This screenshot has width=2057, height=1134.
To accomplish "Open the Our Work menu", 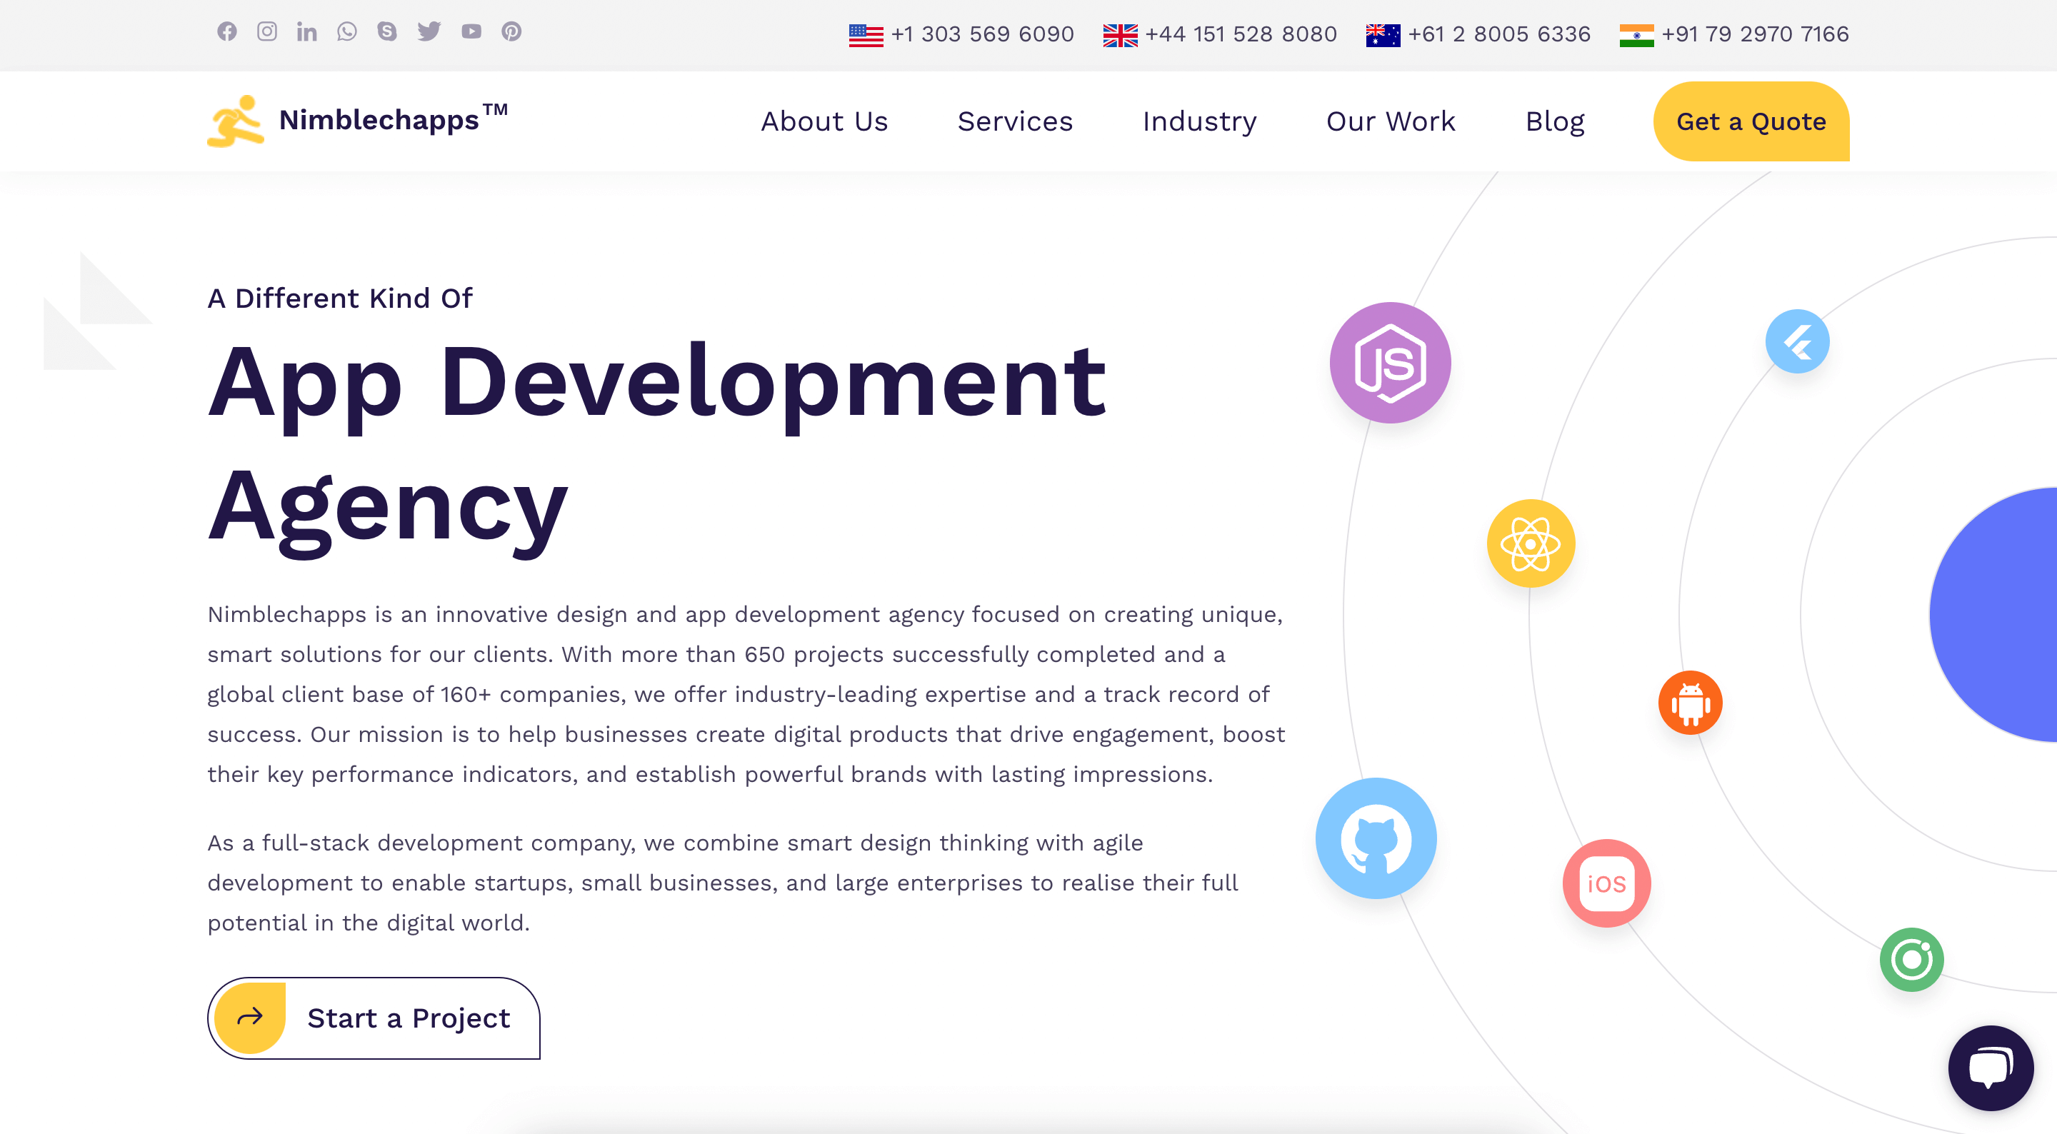I will point(1390,121).
